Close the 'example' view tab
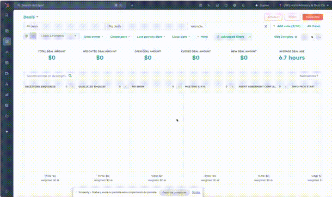Image resolution: width=332 pixels, height=197 pixels. point(265,26)
